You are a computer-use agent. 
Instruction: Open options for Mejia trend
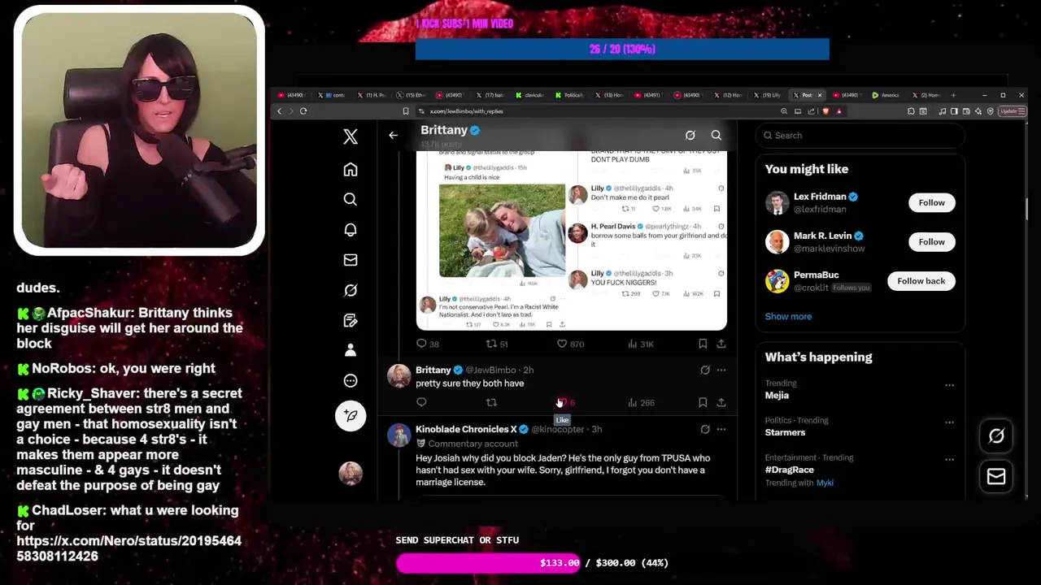click(949, 385)
